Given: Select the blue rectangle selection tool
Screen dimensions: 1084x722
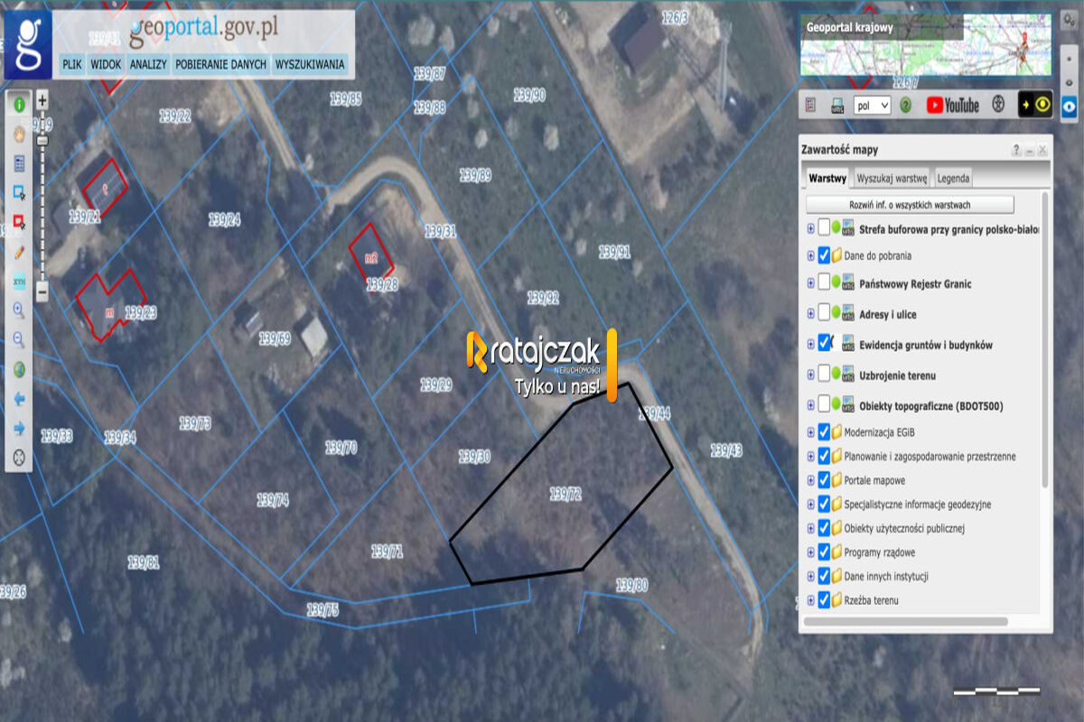Looking at the screenshot, I should point(19,193).
